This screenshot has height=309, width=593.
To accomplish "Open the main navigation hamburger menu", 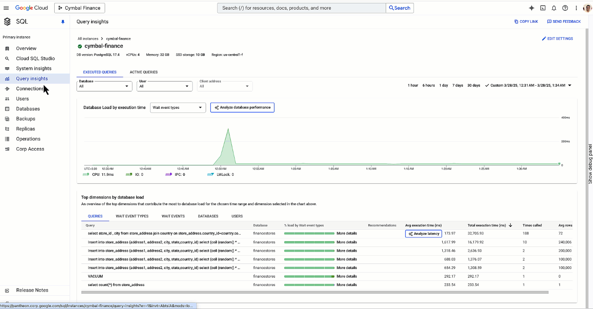I will 6,8.
